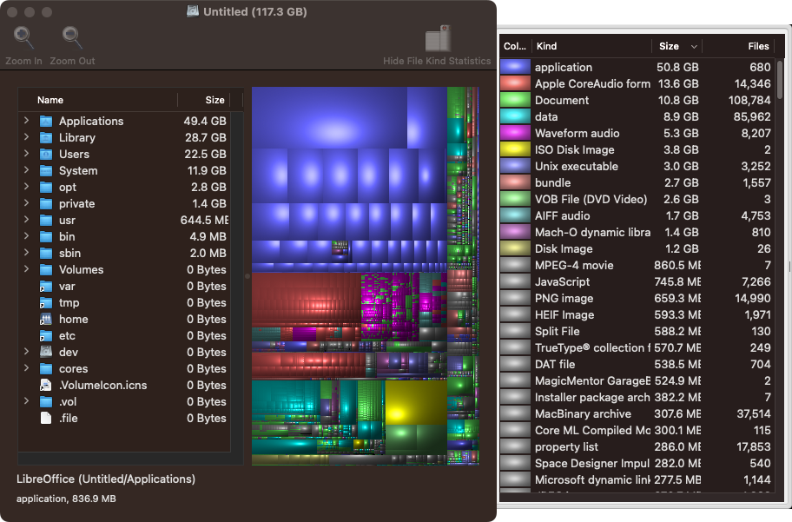The height and width of the screenshot is (522, 792).
Task: Click the Untitled disk icon in title bar
Action: pyautogui.click(x=191, y=12)
